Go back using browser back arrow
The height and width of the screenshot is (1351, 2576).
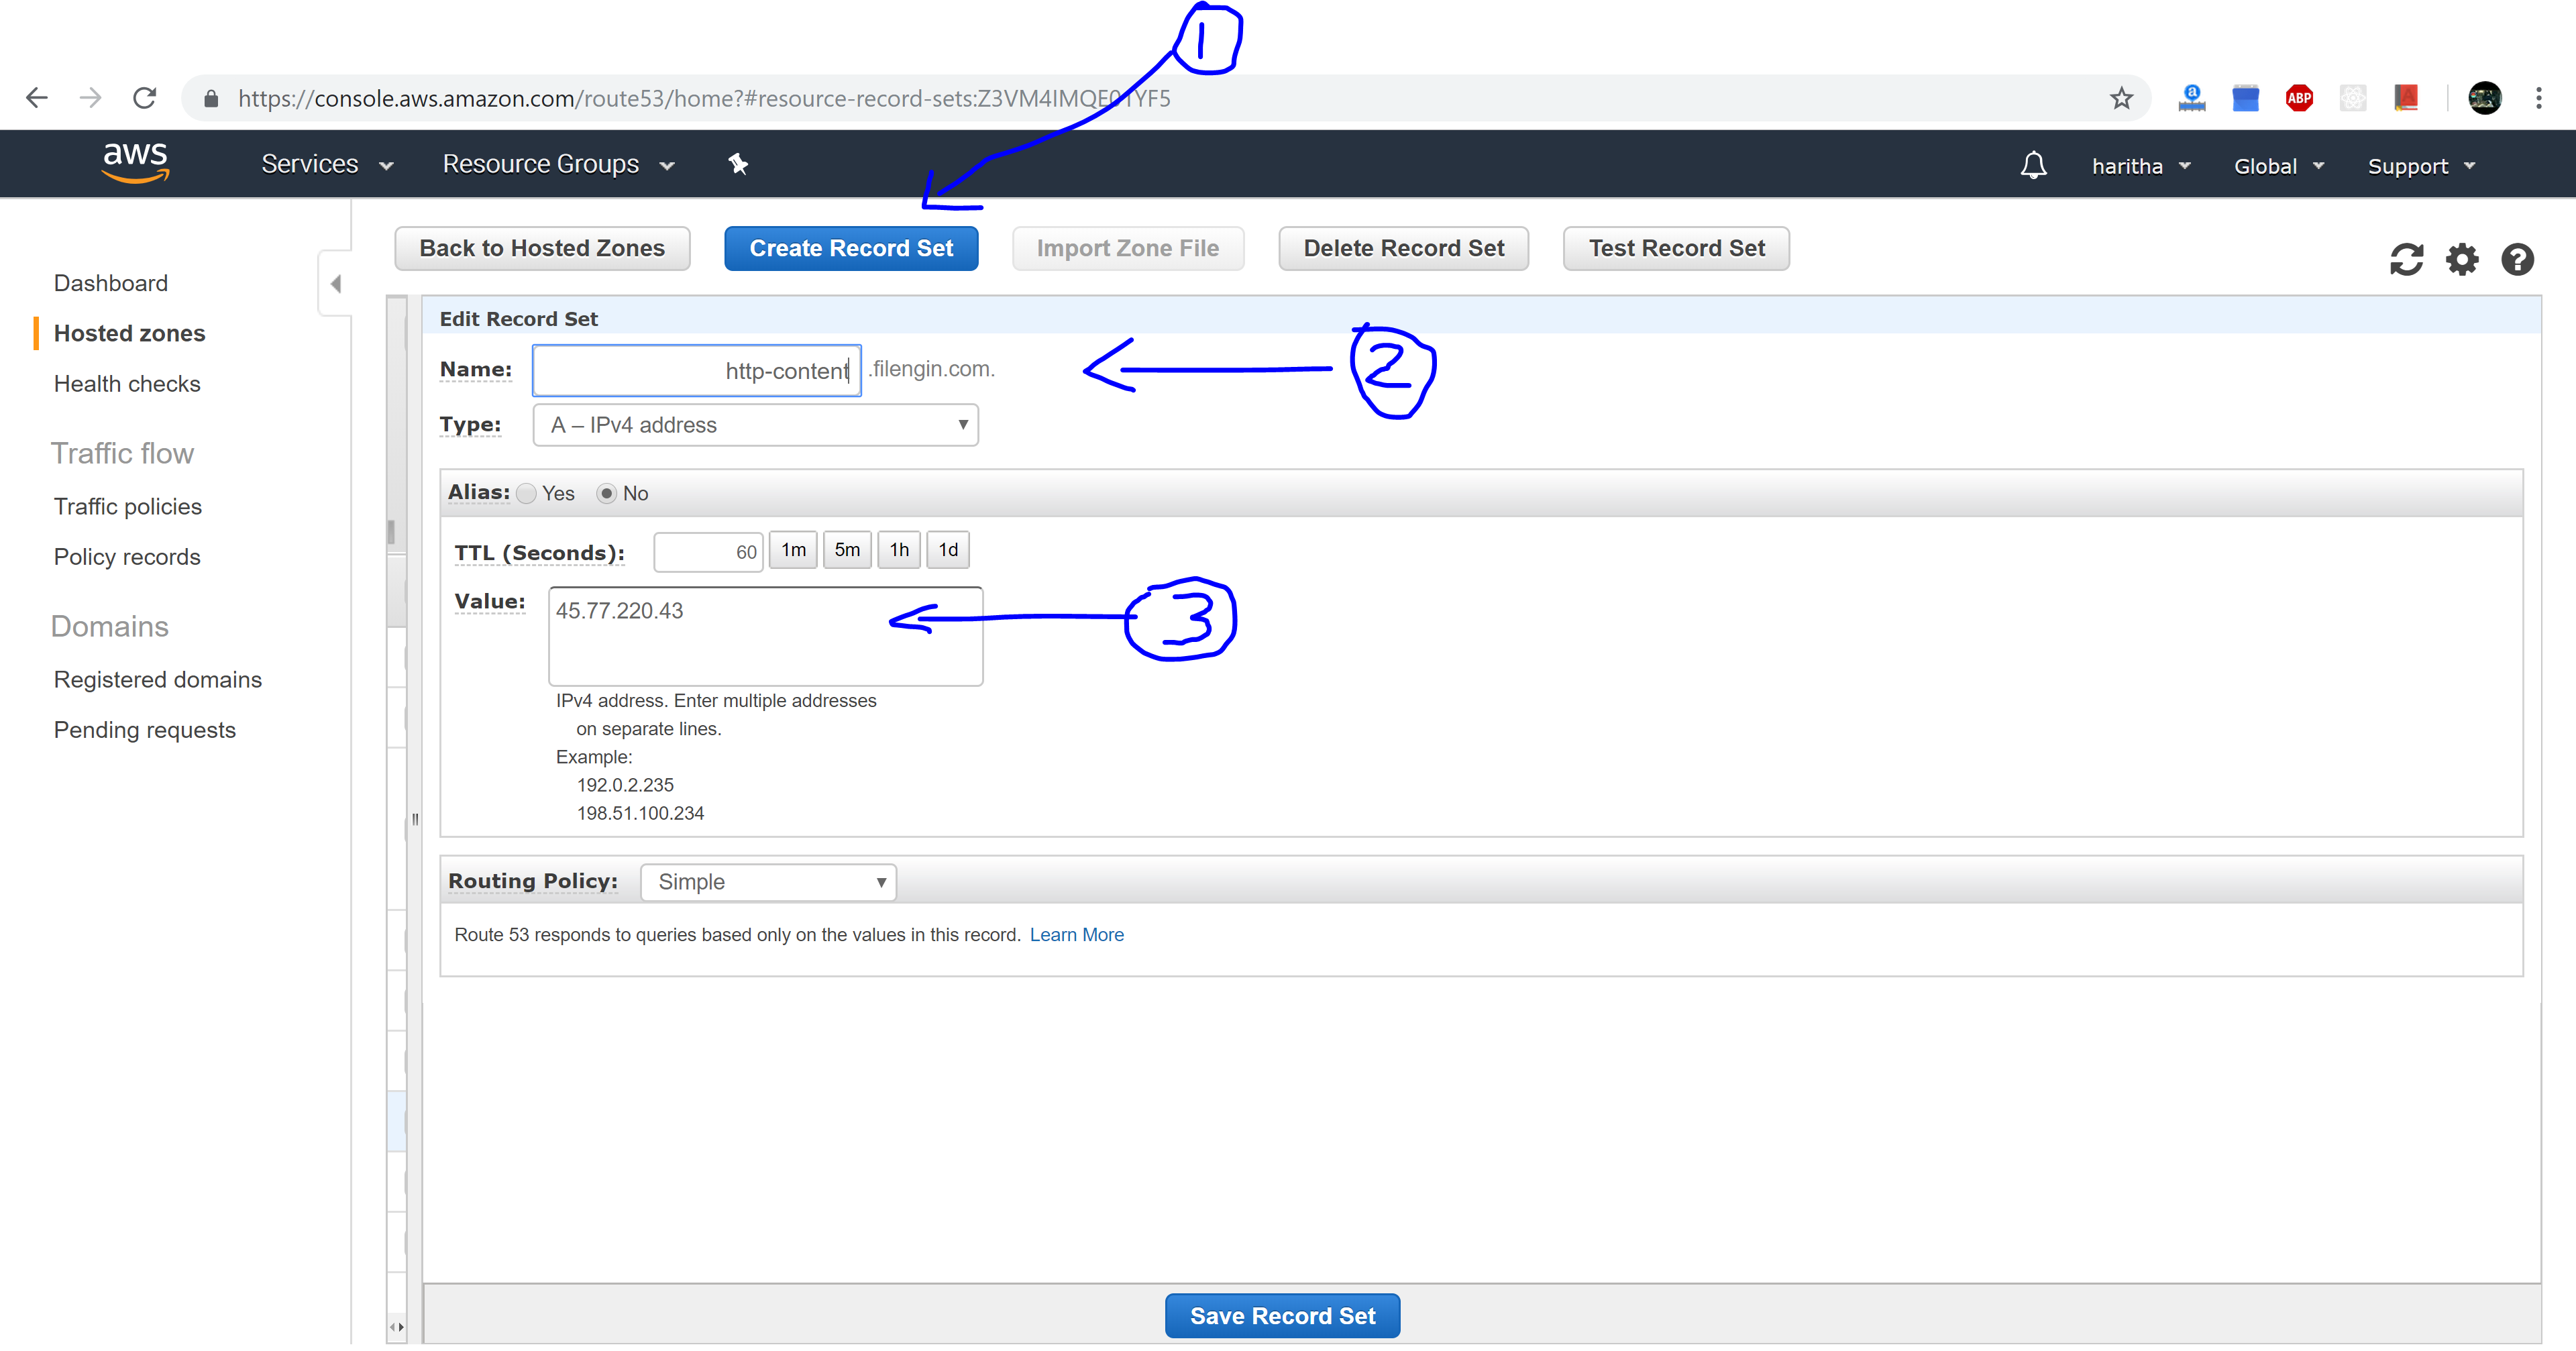point(37,98)
